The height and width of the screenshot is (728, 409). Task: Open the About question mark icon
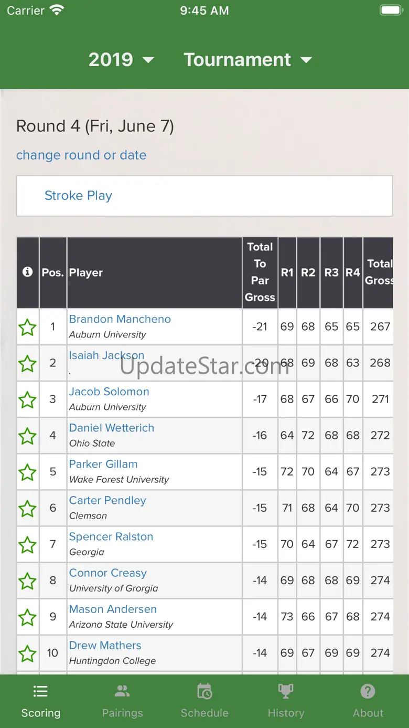pyautogui.click(x=368, y=692)
